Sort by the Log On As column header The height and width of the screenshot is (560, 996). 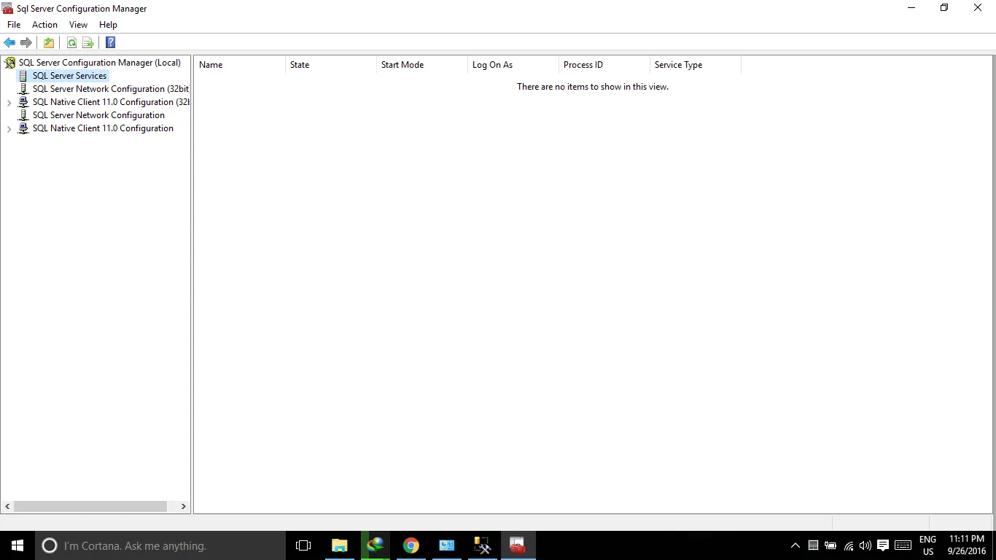pyautogui.click(x=513, y=65)
